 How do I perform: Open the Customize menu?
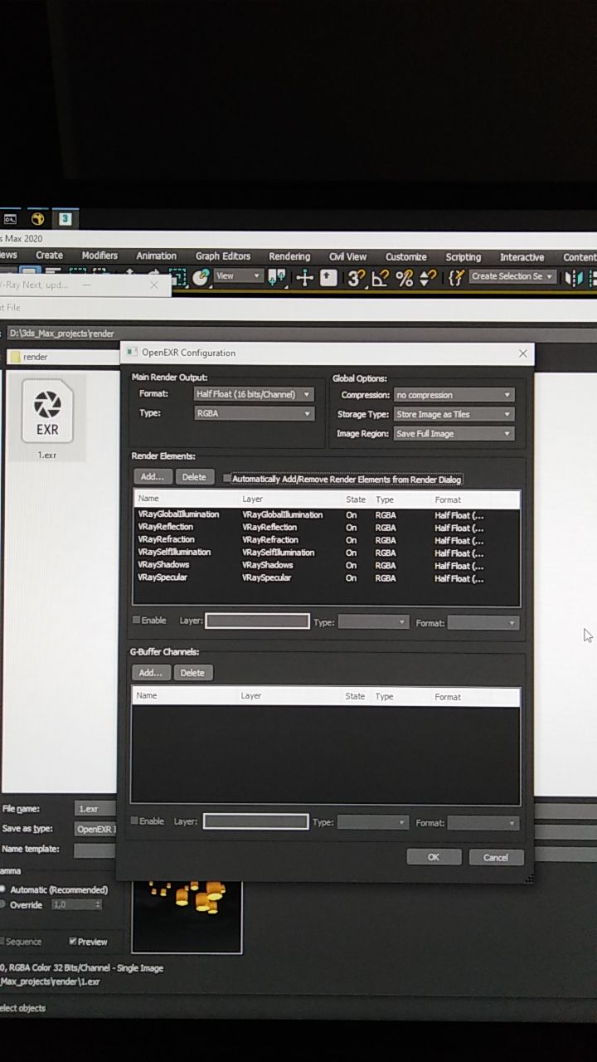(406, 257)
